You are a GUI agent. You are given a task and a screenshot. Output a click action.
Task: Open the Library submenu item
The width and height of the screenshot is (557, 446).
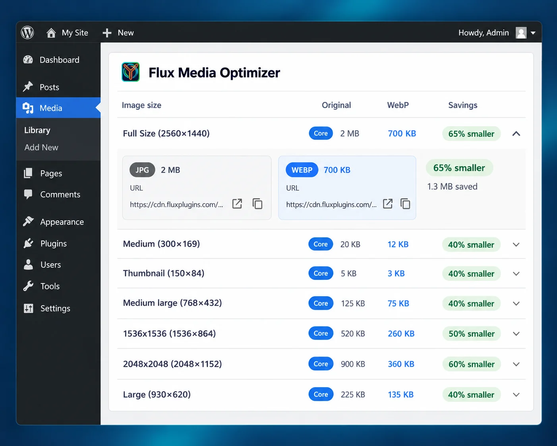click(x=37, y=130)
